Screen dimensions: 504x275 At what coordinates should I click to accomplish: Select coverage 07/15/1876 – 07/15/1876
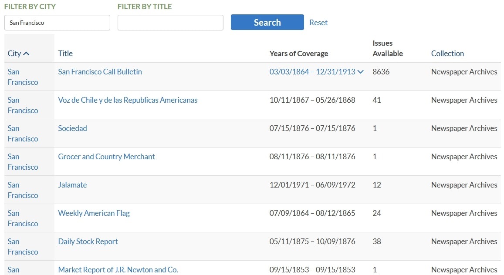312,128
